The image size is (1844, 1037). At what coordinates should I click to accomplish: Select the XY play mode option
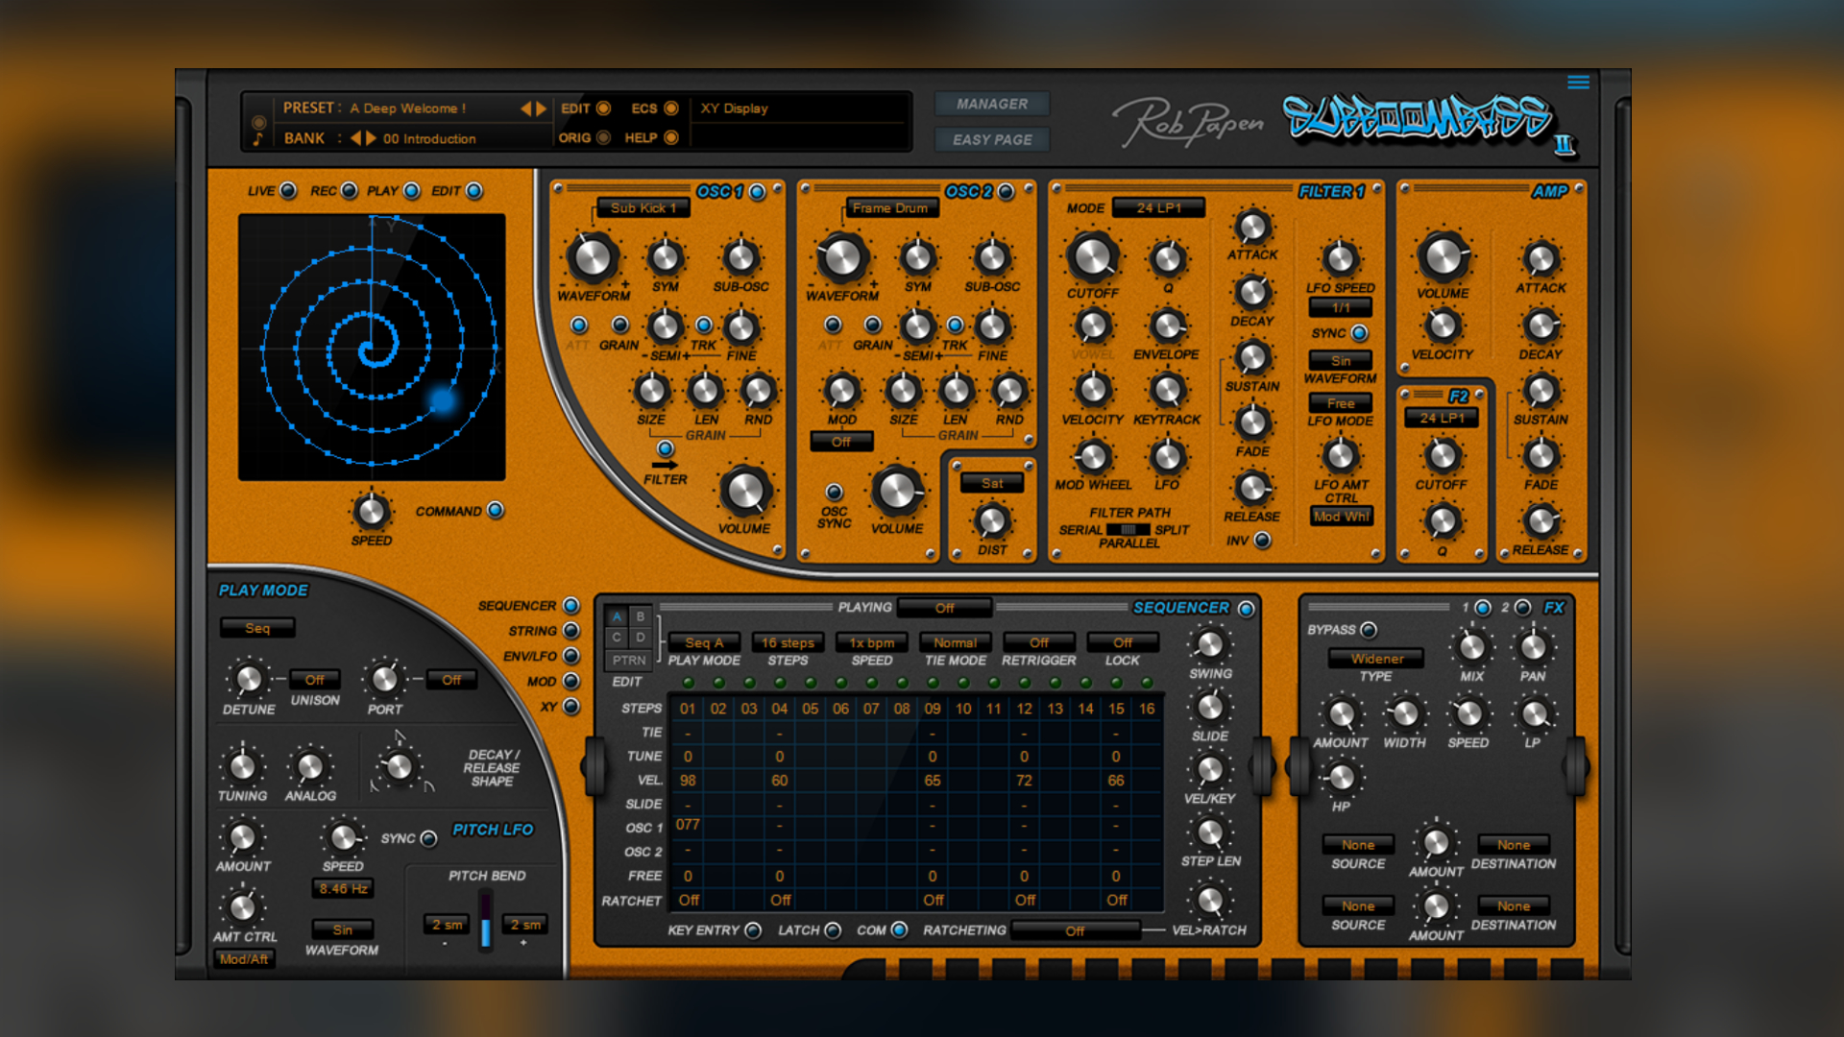pyautogui.click(x=570, y=708)
